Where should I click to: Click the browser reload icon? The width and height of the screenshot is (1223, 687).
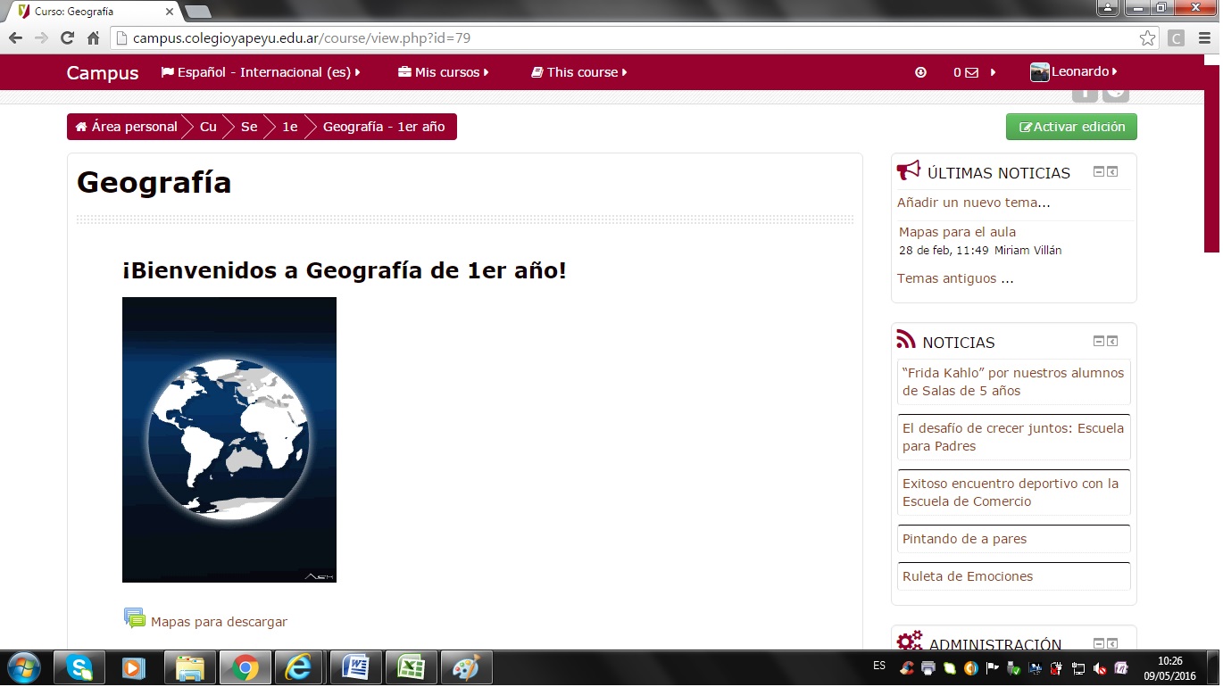pyautogui.click(x=67, y=38)
